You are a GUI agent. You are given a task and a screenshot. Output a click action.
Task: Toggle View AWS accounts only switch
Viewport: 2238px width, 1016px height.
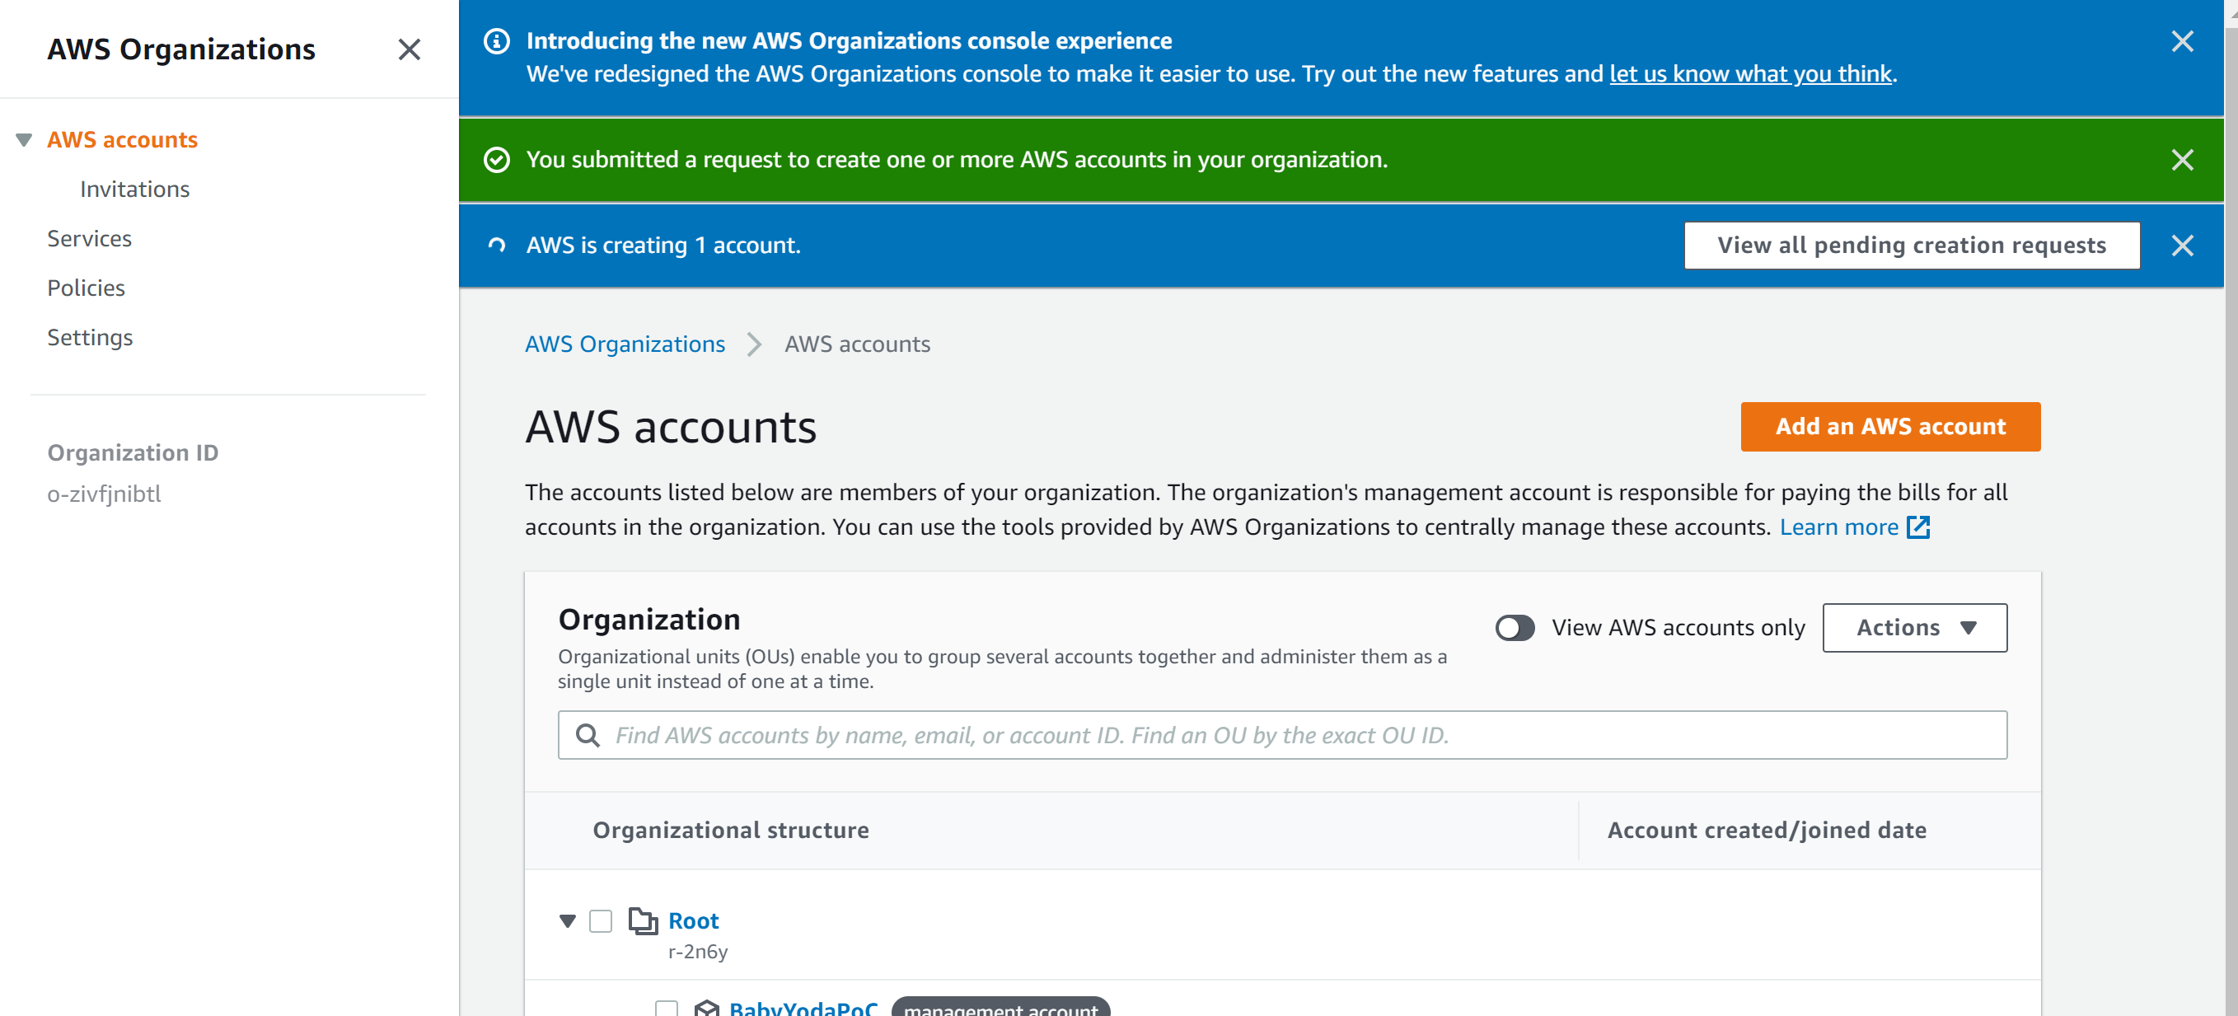click(x=1515, y=628)
